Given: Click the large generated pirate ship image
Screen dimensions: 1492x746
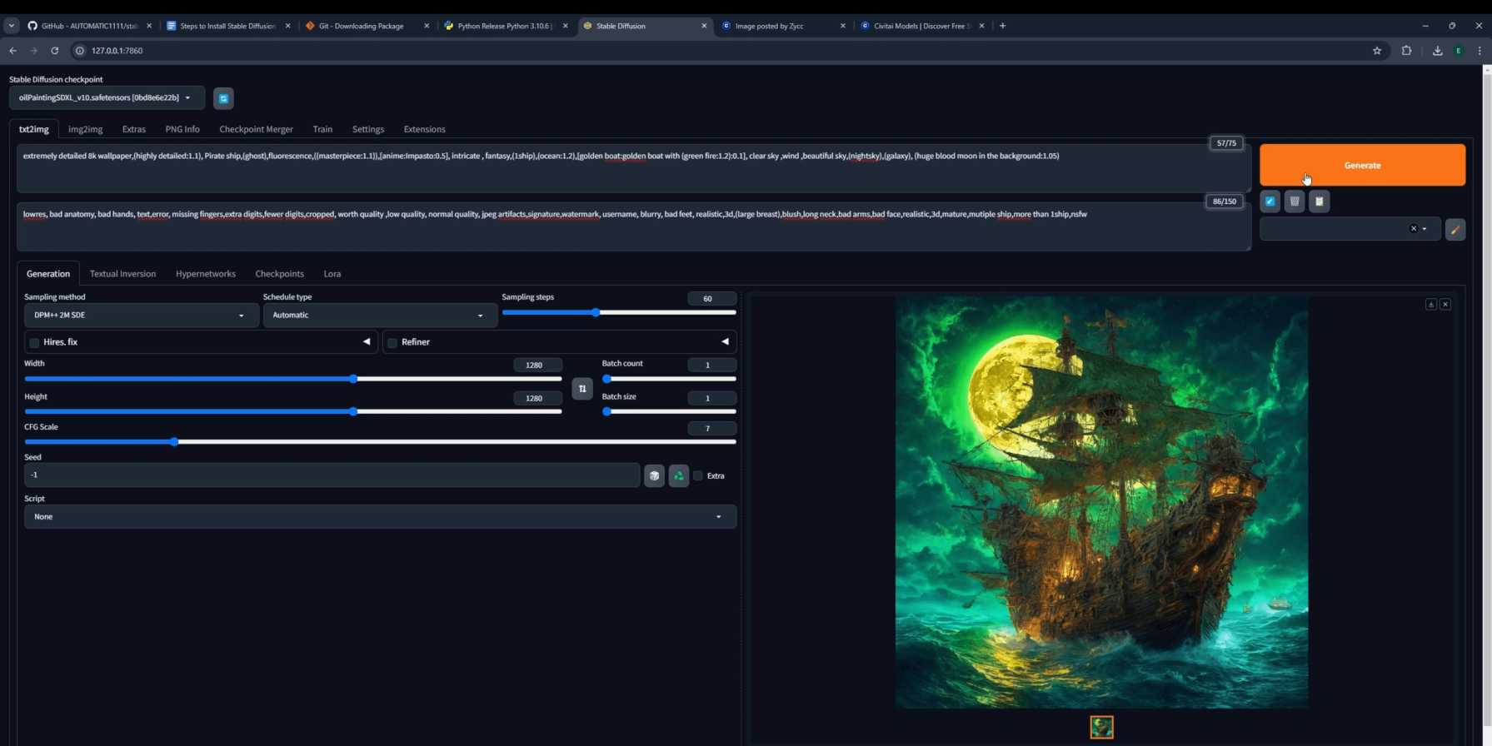Looking at the screenshot, I should pyautogui.click(x=1101, y=503).
